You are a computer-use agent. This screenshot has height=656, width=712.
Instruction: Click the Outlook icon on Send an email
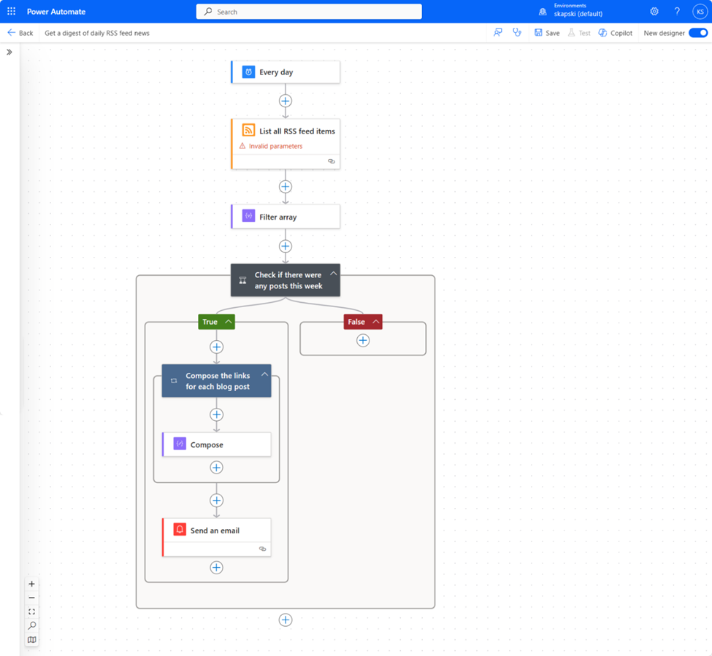180,529
